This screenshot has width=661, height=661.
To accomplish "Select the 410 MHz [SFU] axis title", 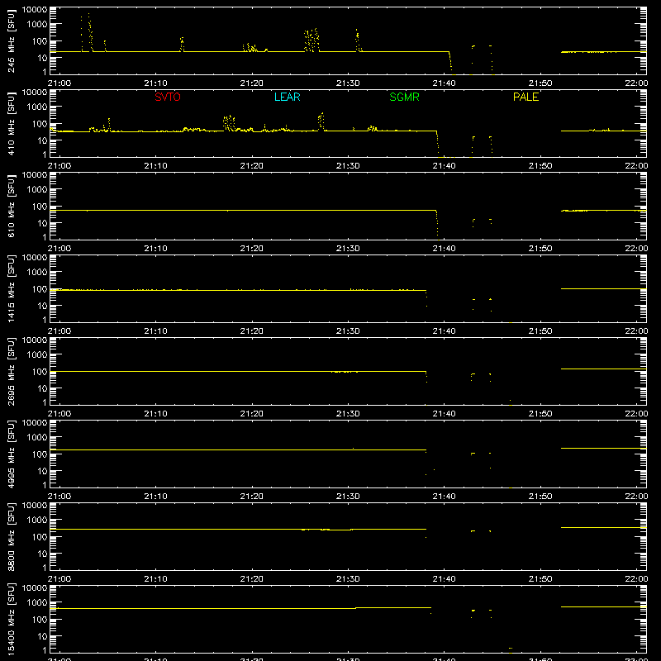I will pos(12,123).
